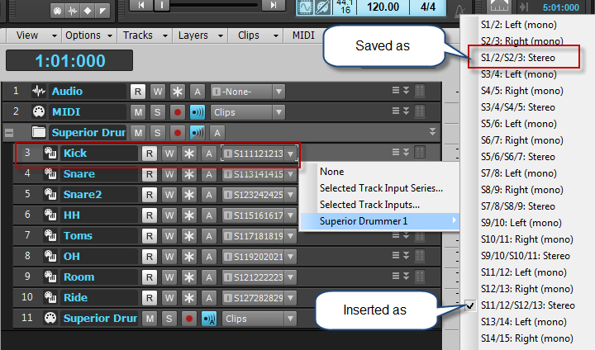
Task: Click Snare track archive A button
Action: [x=209, y=174]
